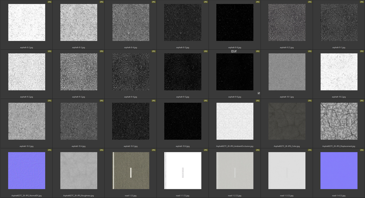Toggle the selection checkbox on asphalt-9-6.jpg
The image size is (365, 198).
pyautogui.click(x=259, y=93)
